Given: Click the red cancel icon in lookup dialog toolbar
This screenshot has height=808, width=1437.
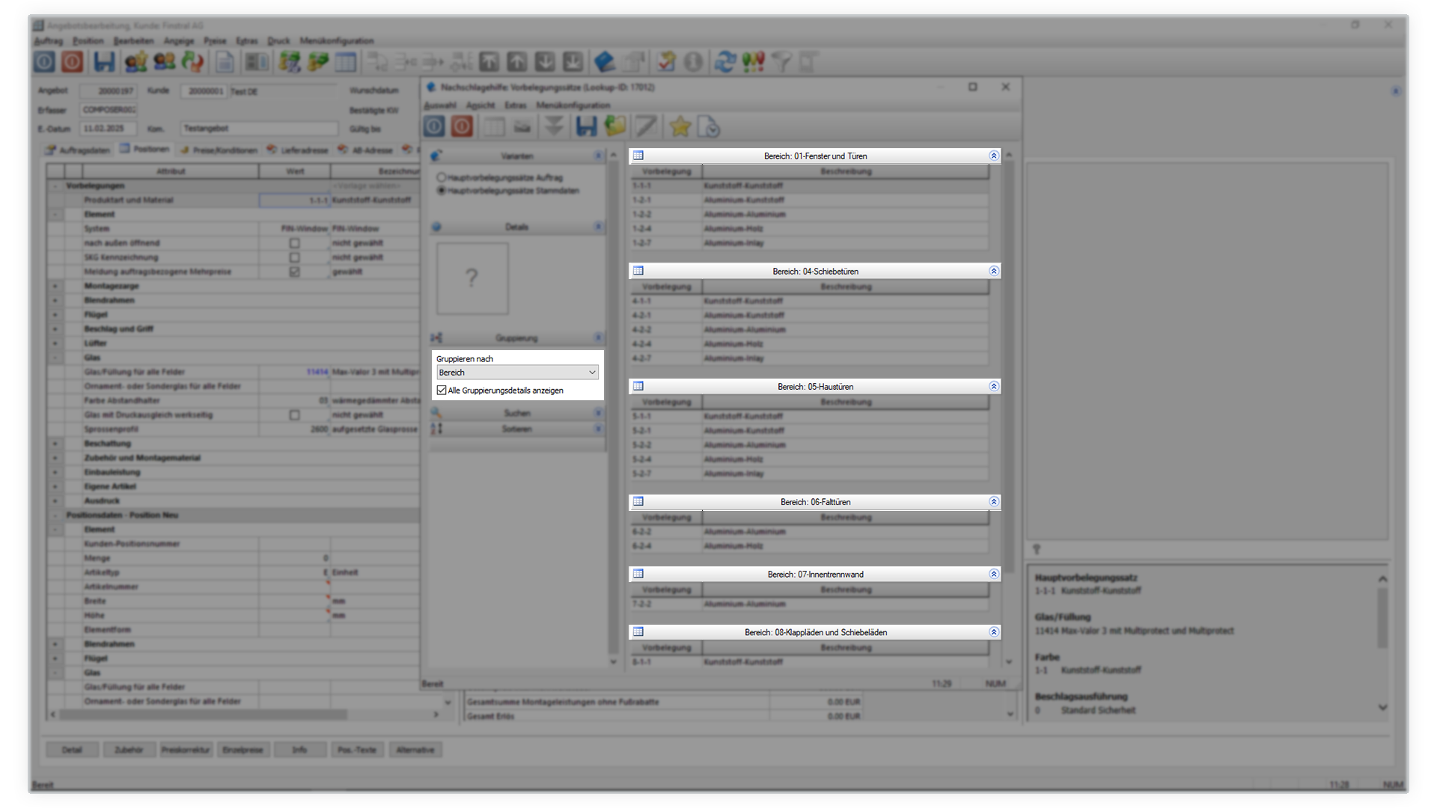Looking at the screenshot, I should 462,126.
